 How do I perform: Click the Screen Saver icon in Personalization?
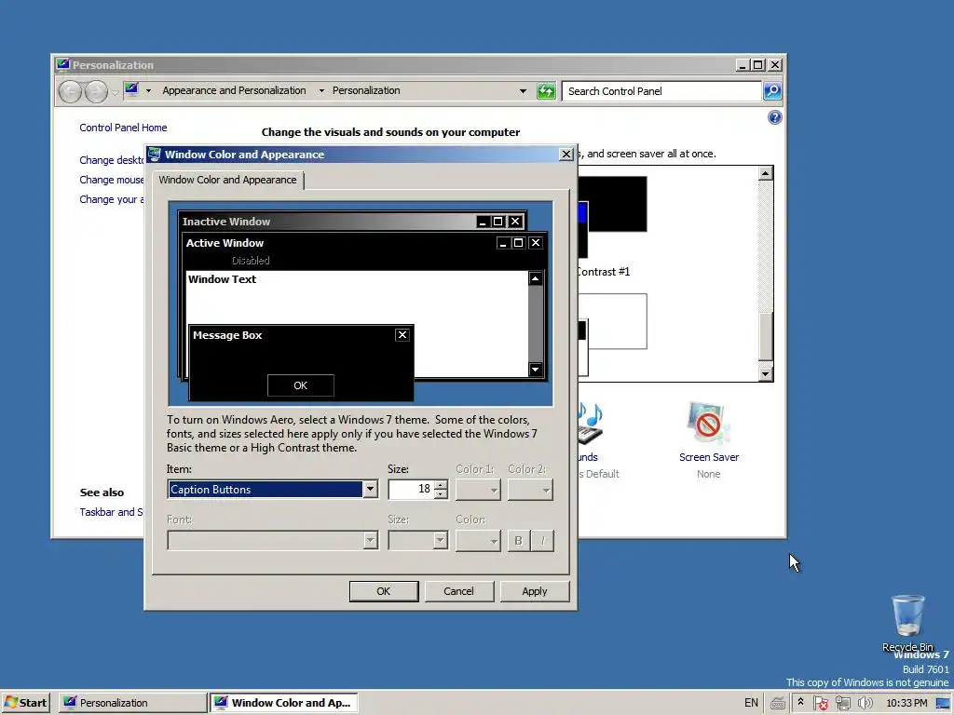pyautogui.click(x=708, y=425)
